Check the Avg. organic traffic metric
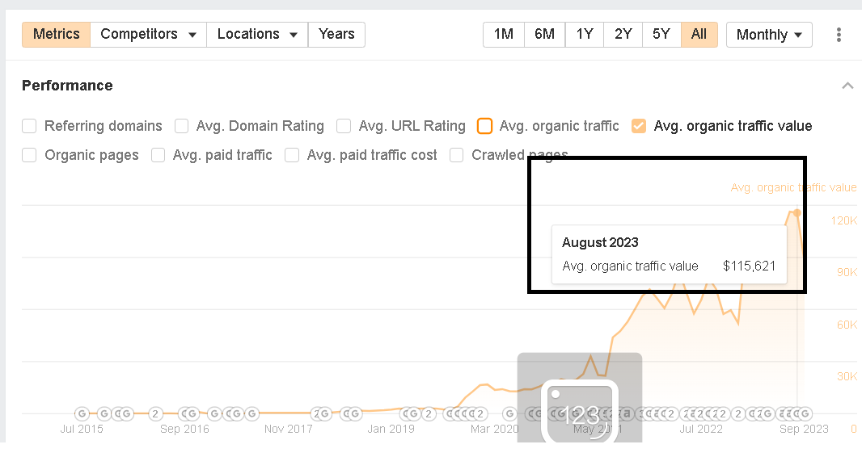The image size is (862, 457). pyautogui.click(x=485, y=126)
